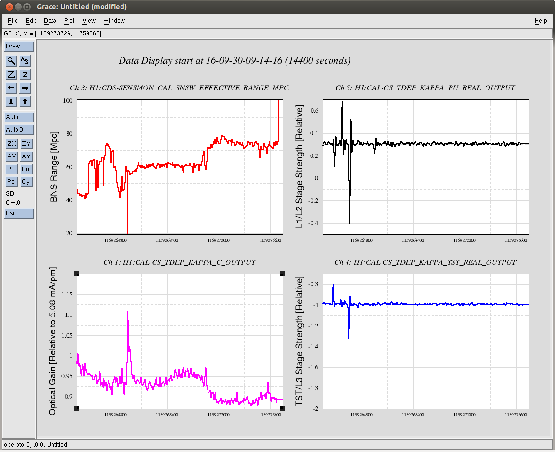The image size is (555, 452).
Task: Click the 'L1/L2 Stage Strength' axis label
Action: click(x=299, y=166)
